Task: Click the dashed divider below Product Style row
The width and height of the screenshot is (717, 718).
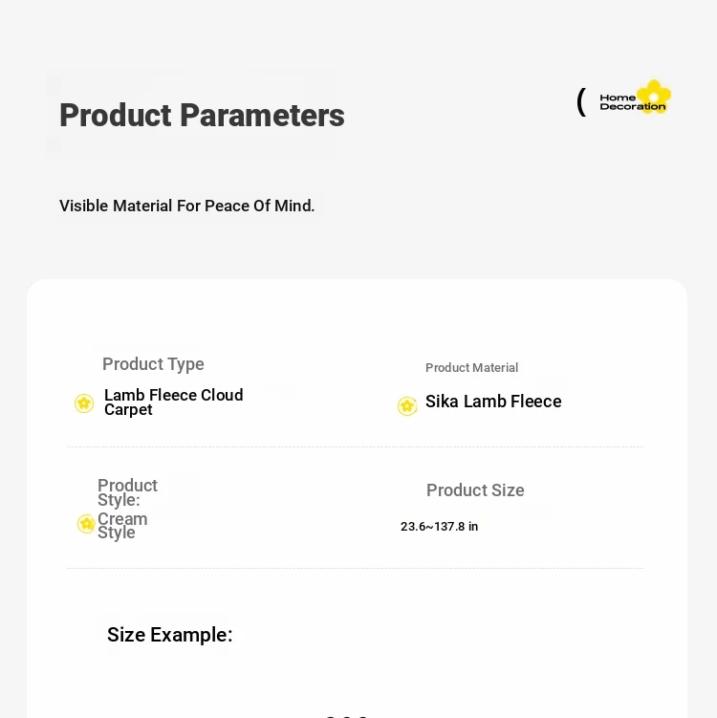Action: pos(355,568)
